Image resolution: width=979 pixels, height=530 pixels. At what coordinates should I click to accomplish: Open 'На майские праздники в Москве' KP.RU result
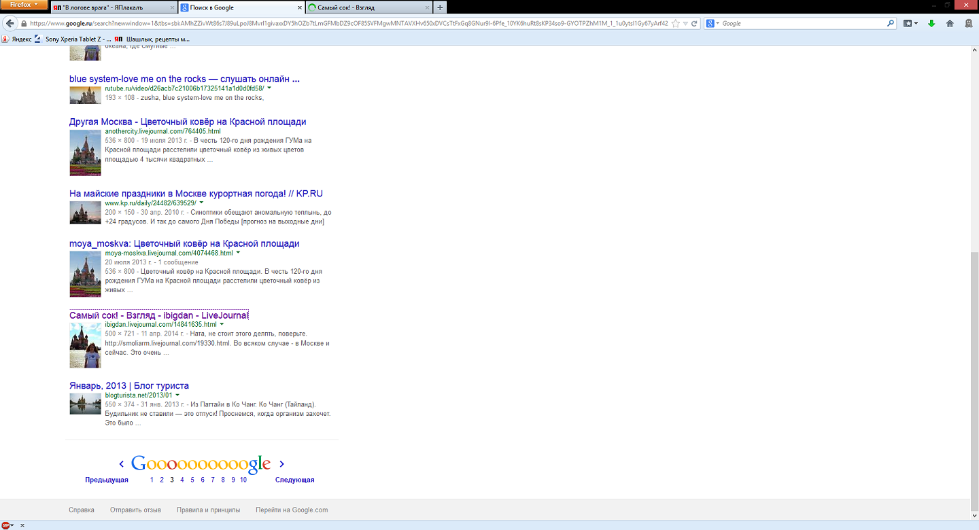click(x=196, y=194)
